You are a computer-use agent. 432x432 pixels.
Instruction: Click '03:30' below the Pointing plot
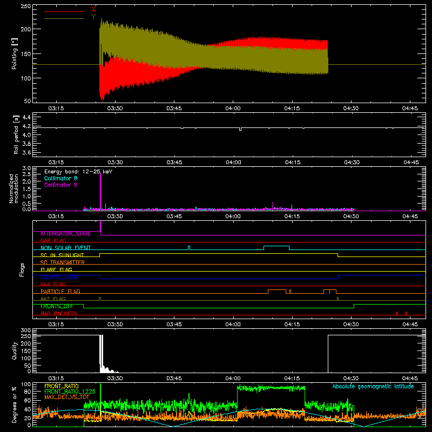pos(115,109)
